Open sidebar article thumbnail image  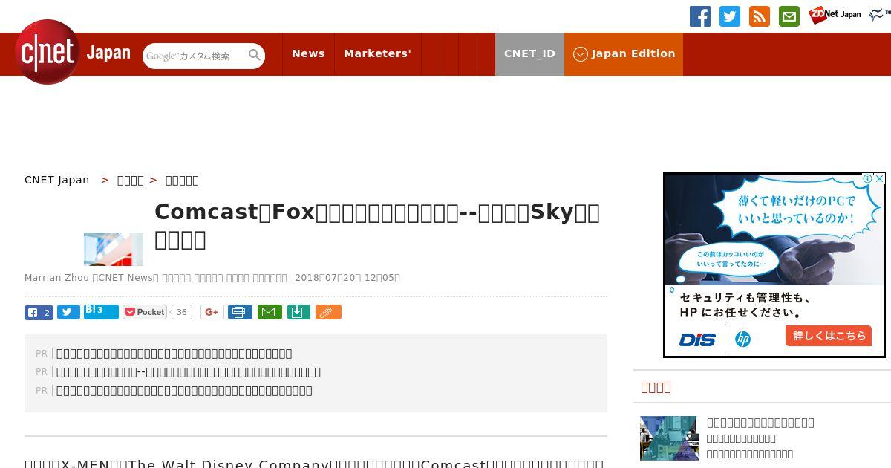(x=669, y=438)
